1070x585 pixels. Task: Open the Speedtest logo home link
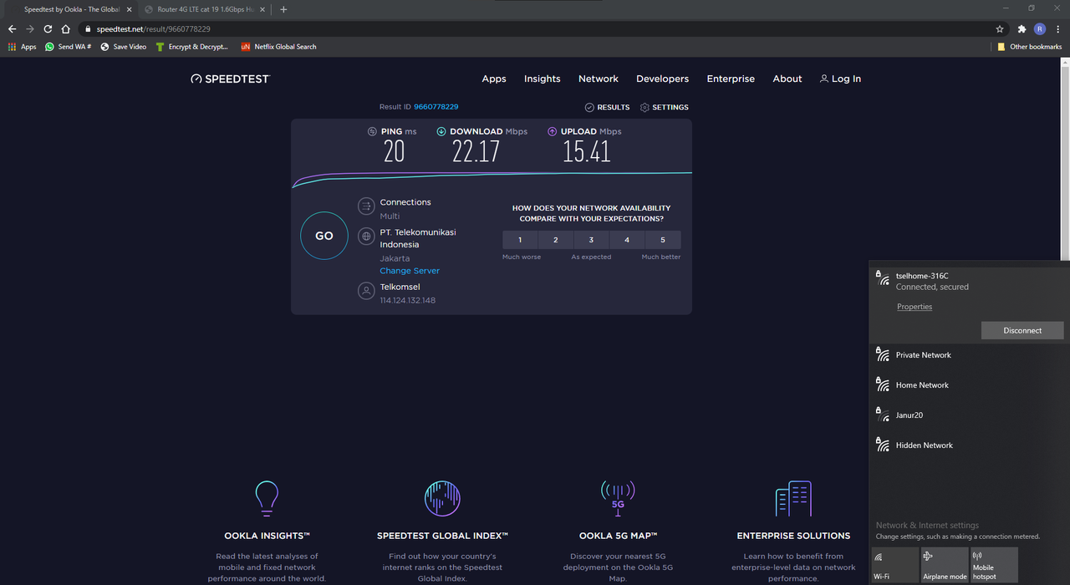pyautogui.click(x=230, y=79)
